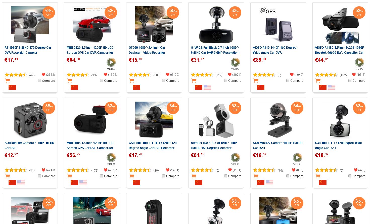
Task: Add VIOFO A119 to shopping cart
Action: coord(256,81)
